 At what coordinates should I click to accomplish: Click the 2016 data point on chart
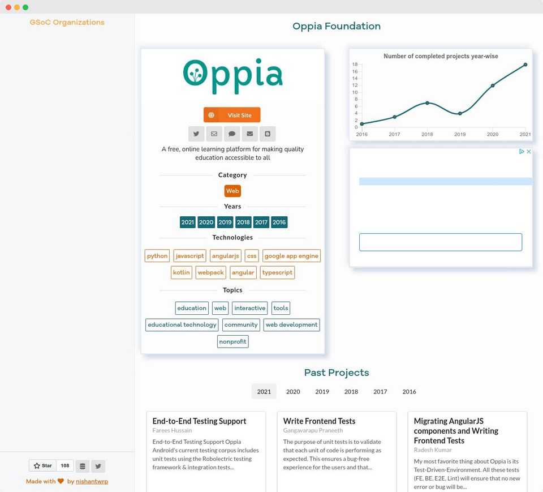(x=362, y=124)
